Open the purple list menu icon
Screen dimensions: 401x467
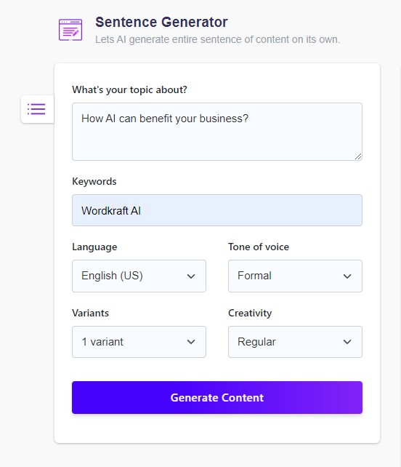(36, 109)
